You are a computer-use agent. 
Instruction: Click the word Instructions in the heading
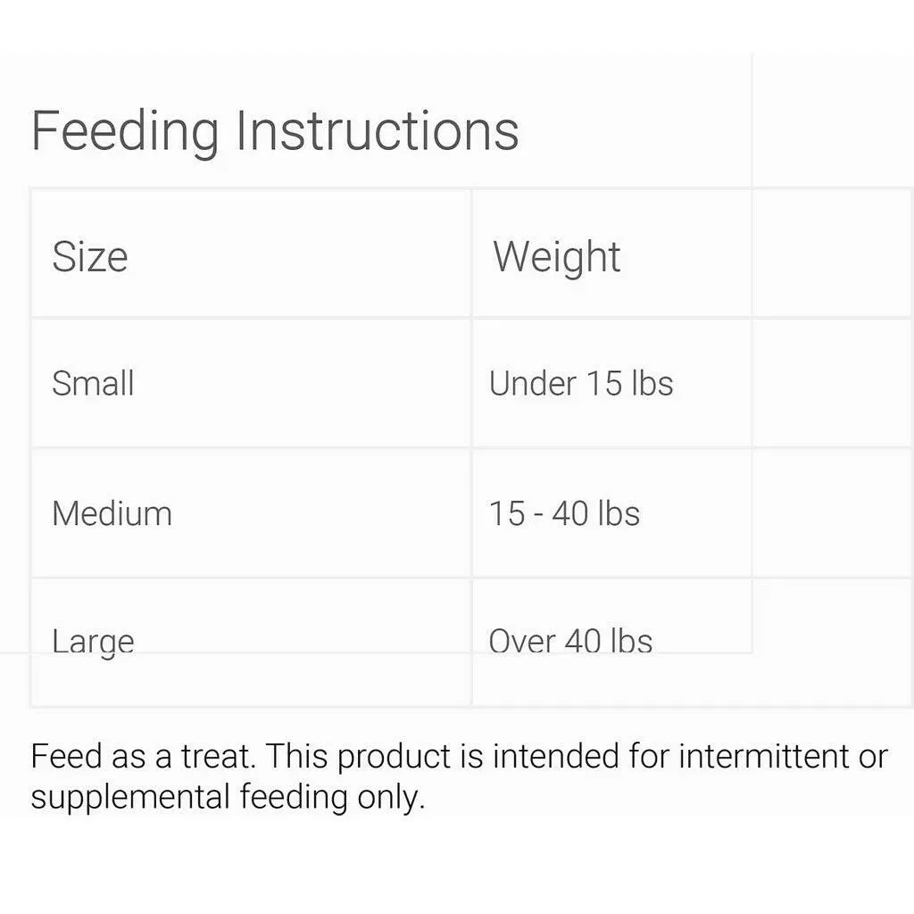378,131
